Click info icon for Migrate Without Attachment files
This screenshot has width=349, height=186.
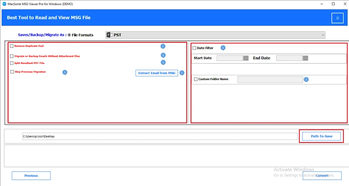click(x=163, y=55)
